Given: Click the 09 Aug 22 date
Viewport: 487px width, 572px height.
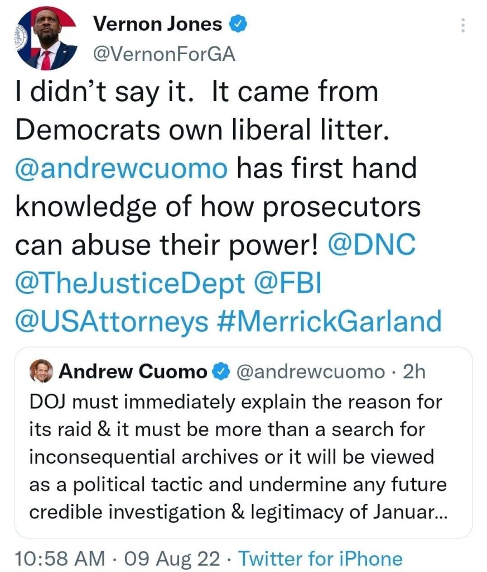Looking at the screenshot, I should click(x=173, y=558).
